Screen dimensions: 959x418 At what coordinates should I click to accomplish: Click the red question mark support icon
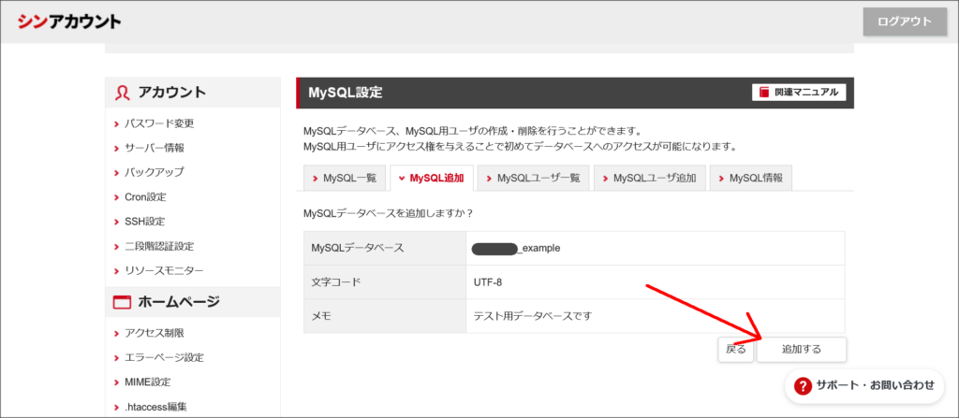click(803, 385)
